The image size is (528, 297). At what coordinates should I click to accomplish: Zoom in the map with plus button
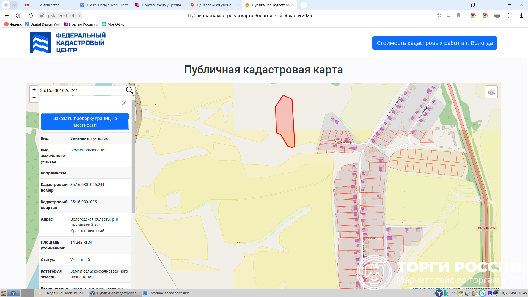[34, 90]
